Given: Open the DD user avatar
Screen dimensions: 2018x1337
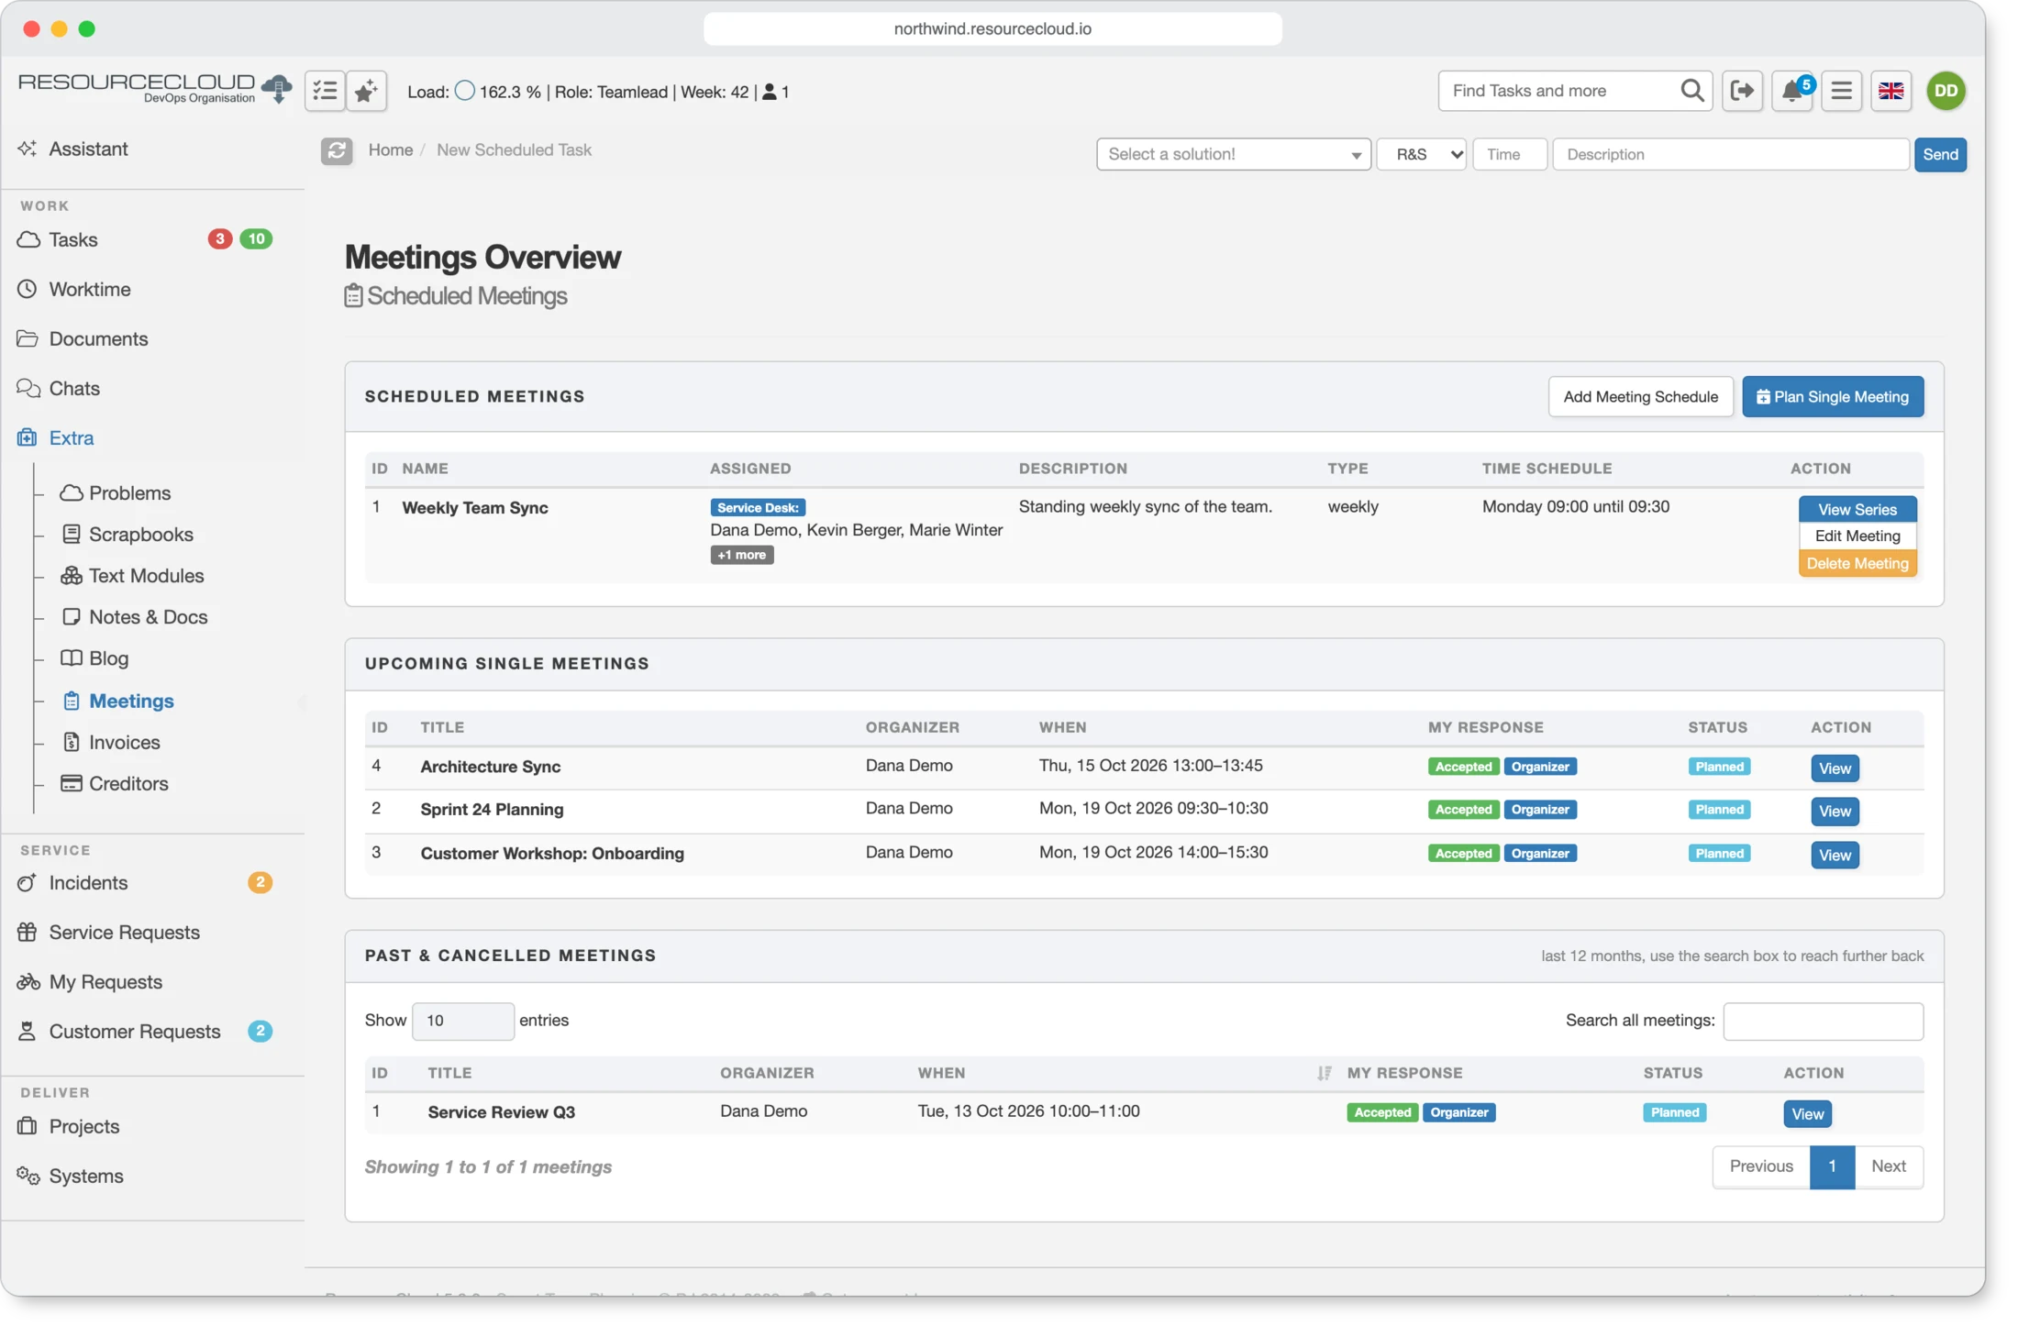Looking at the screenshot, I should (x=1946, y=91).
